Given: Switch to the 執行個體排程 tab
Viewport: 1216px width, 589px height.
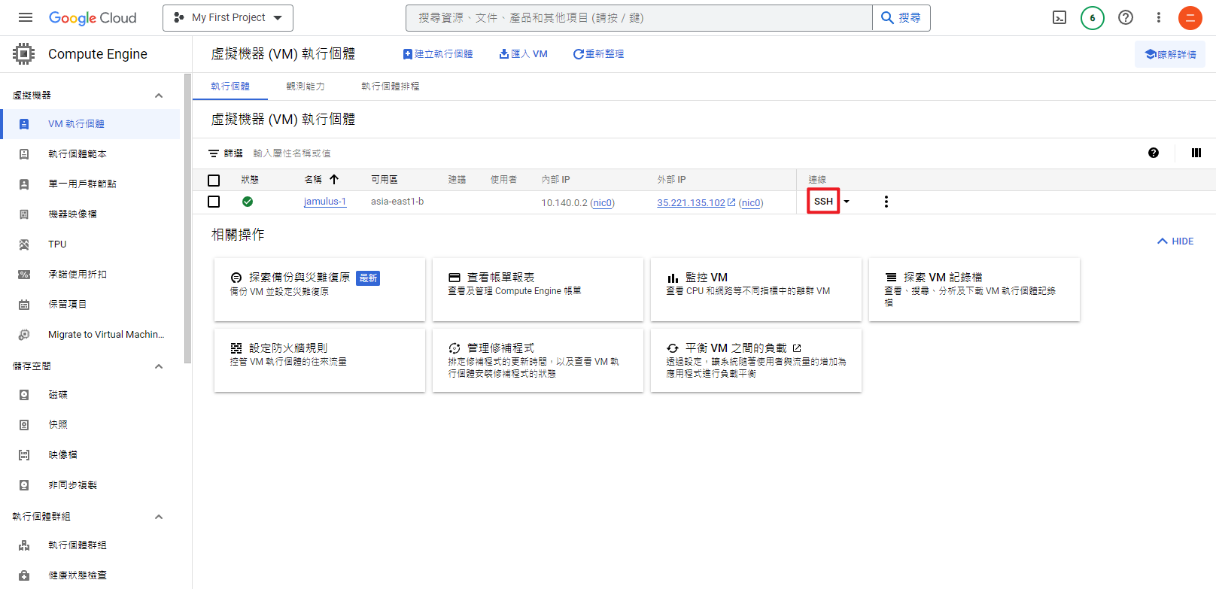Looking at the screenshot, I should pyautogui.click(x=391, y=87).
